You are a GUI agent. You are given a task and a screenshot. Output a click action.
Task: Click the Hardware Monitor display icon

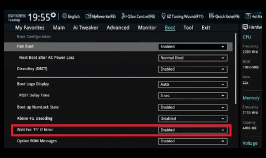(x=245, y=27)
